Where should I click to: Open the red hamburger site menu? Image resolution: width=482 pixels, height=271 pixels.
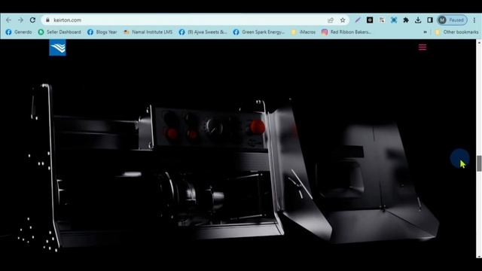click(x=423, y=47)
